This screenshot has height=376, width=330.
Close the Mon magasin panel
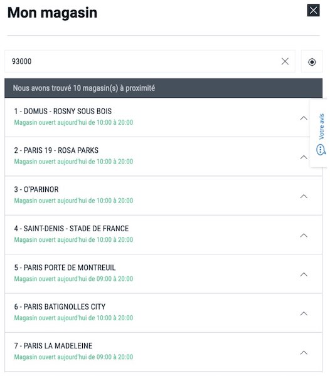(x=313, y=11)
